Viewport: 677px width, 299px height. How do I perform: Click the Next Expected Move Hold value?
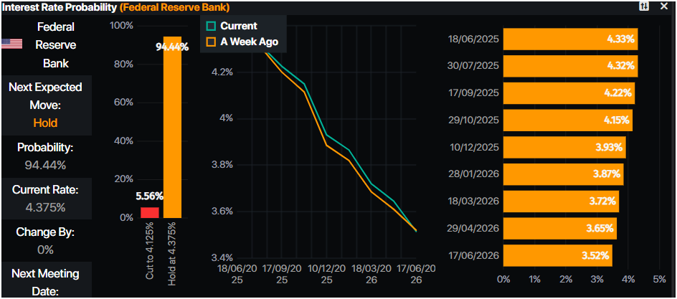click(45, 123)
